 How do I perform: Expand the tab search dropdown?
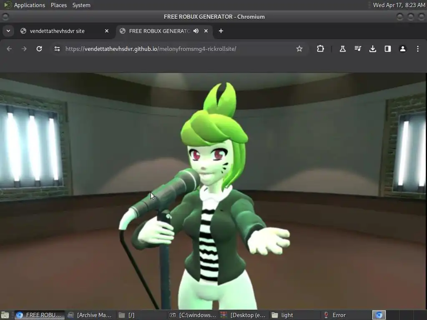tap(8, 31)
